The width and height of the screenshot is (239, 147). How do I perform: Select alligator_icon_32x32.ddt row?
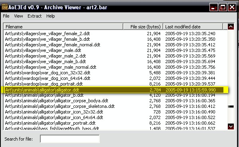115,112
